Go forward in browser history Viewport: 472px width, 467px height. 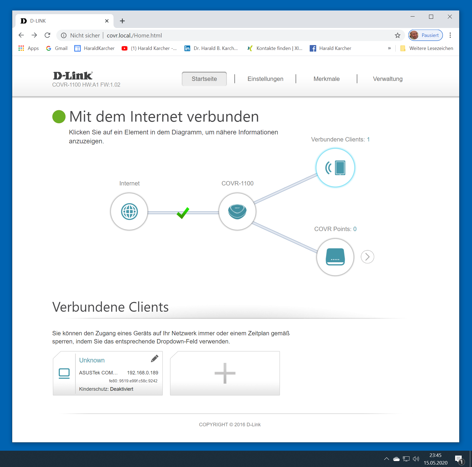(34, 35)
